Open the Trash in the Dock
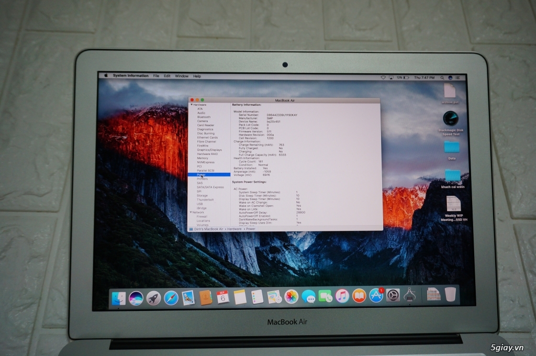The width and height of the screenshot is (536, 356). 450,294
